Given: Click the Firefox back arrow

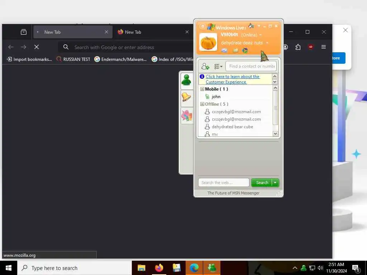Looking at the screenshot, I should tap(11, 47).
